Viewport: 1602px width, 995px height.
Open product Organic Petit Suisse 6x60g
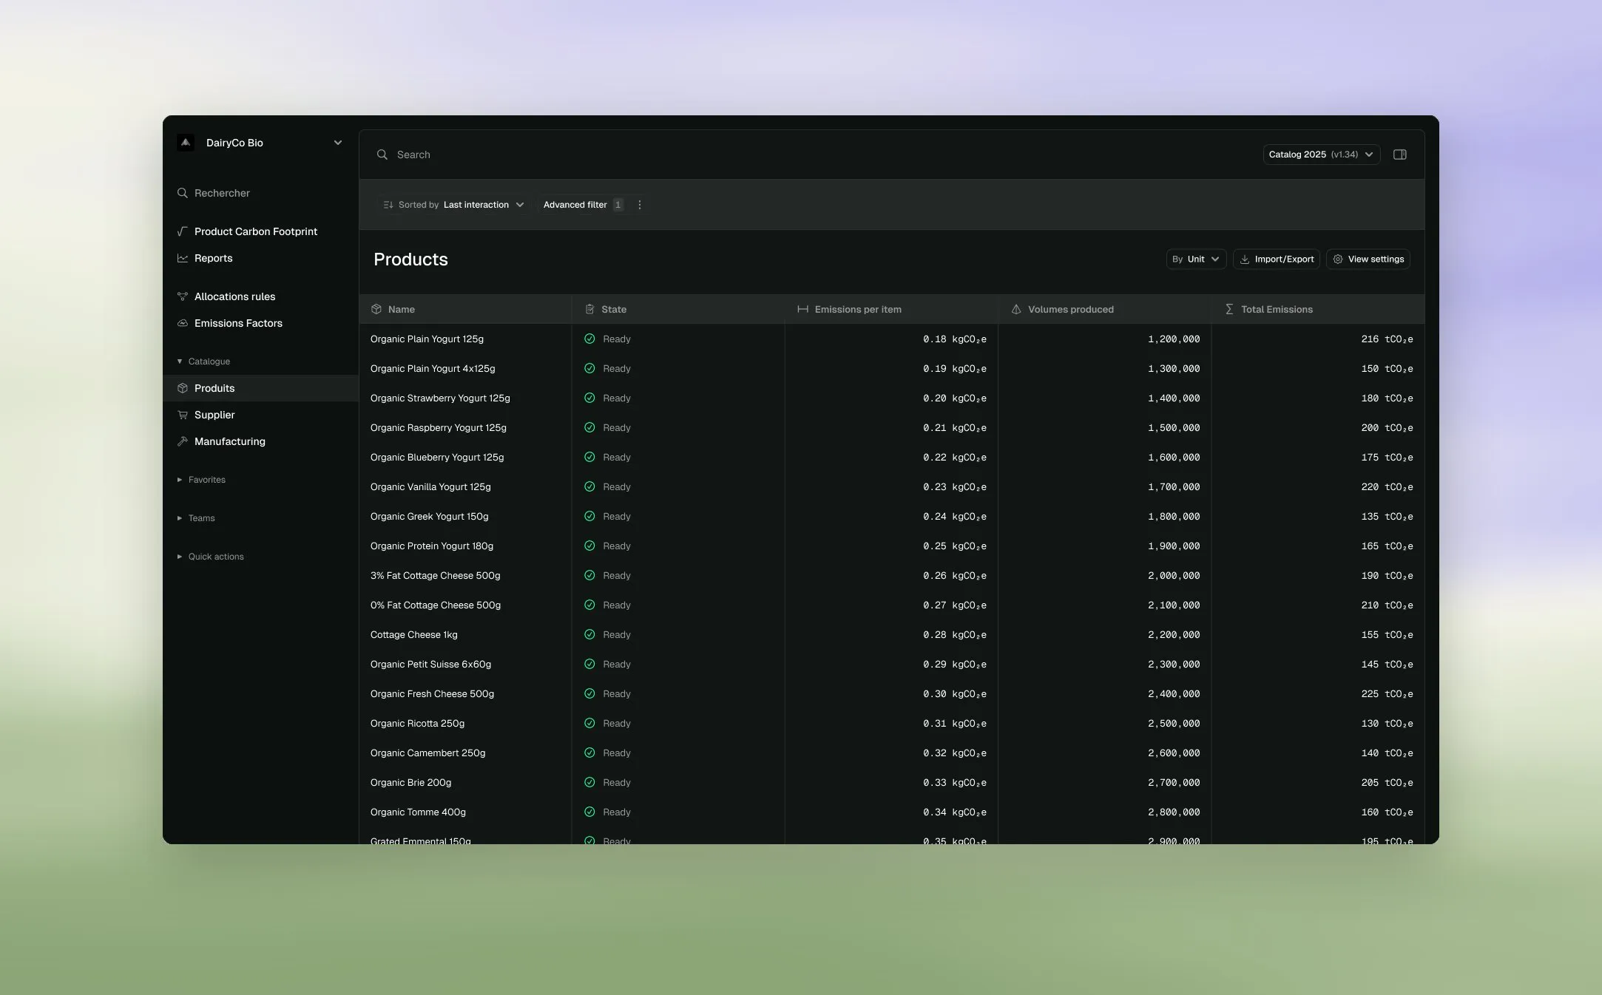tap(430, 665)
